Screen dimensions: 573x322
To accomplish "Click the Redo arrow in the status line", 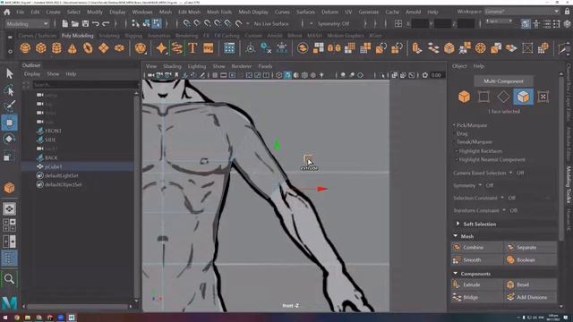I will (106, 24).
